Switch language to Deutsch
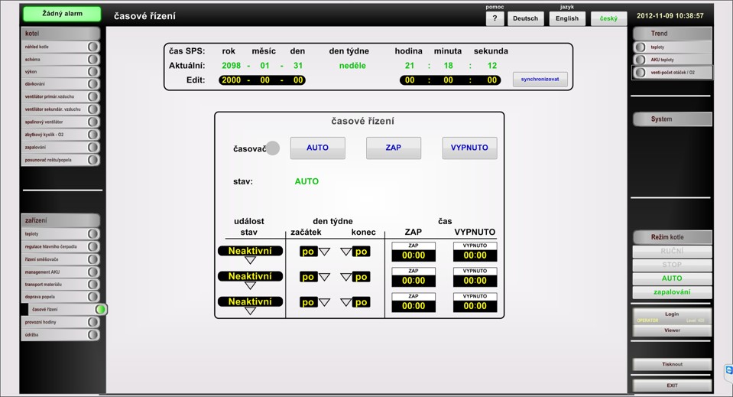 (525, 18)
